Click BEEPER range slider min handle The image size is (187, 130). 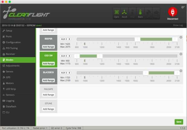[138, 39]
